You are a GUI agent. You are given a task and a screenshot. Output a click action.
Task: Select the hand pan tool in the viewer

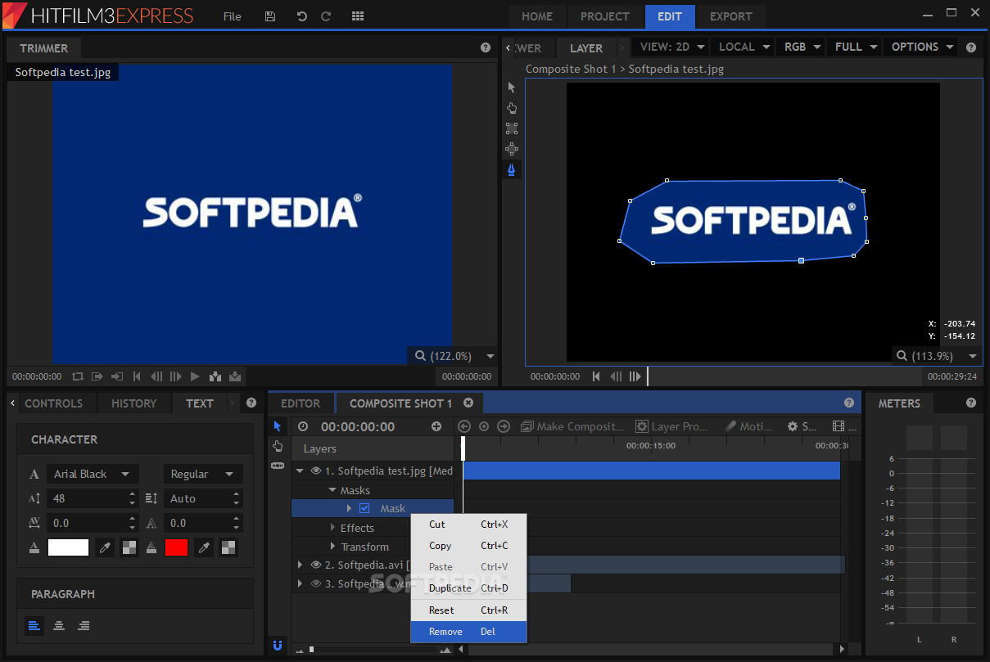coord(512,108)
